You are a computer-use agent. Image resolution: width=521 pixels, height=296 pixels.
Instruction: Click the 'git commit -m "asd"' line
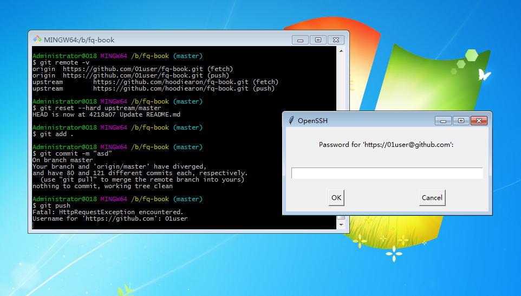click(x=72, y=153)
